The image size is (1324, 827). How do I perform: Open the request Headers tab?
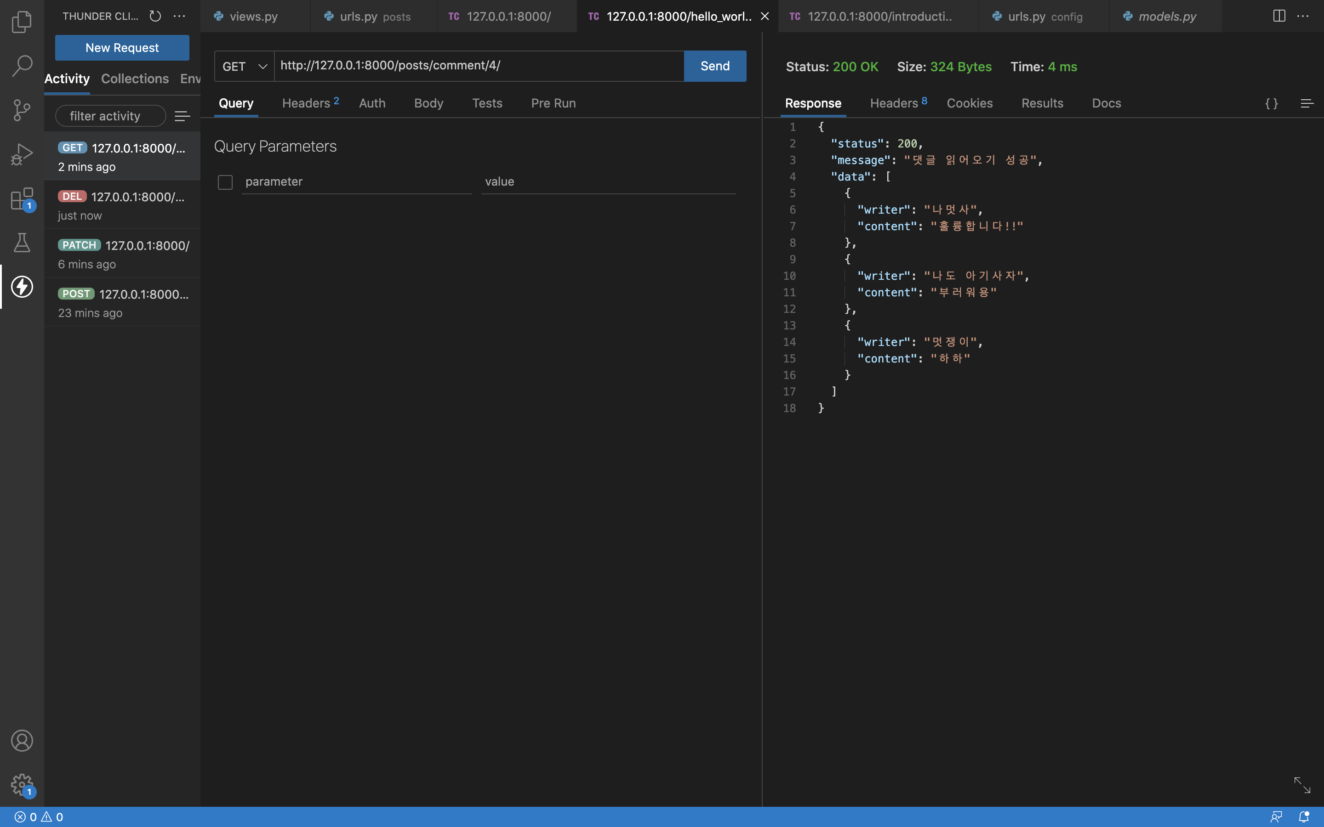[x=310, y=103]
